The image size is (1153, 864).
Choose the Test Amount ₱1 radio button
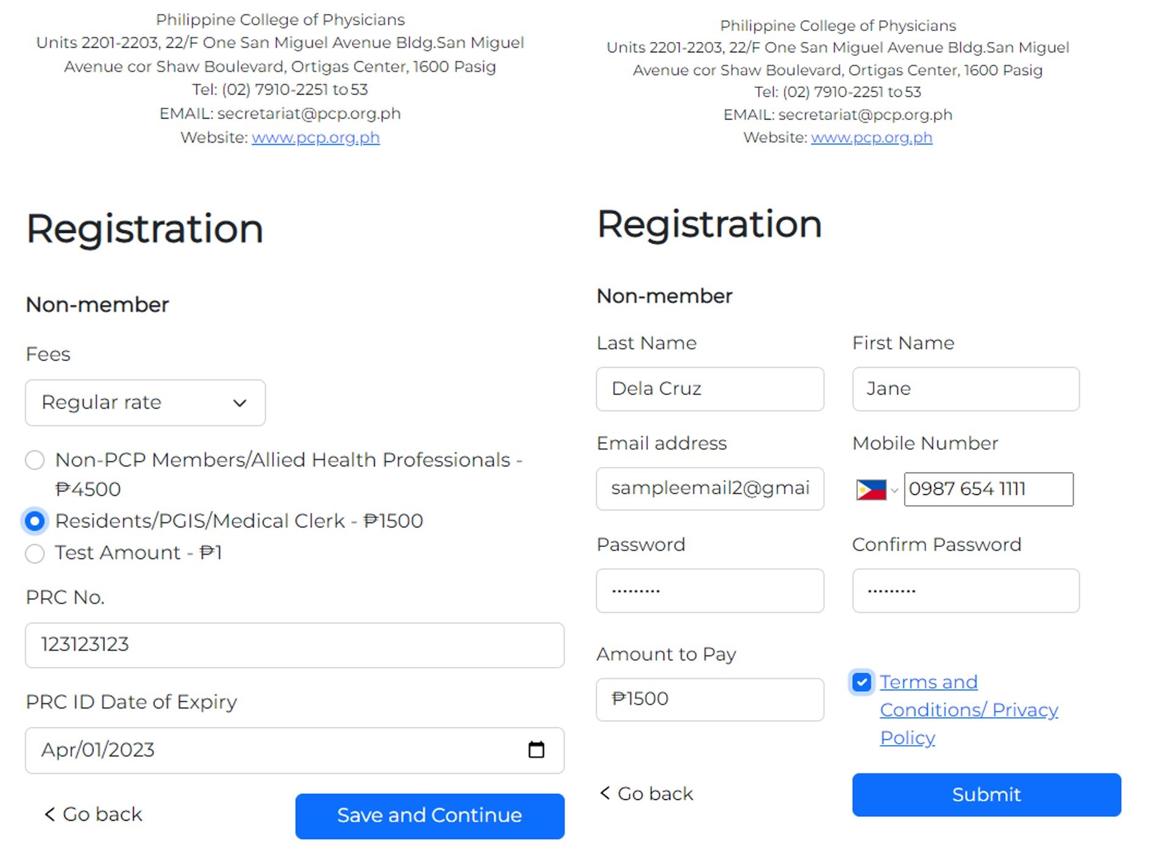tap(35, 553)
